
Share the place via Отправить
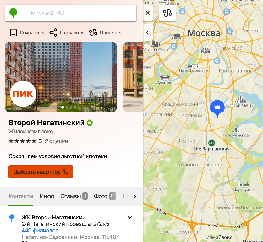click(x=67, y=32)
